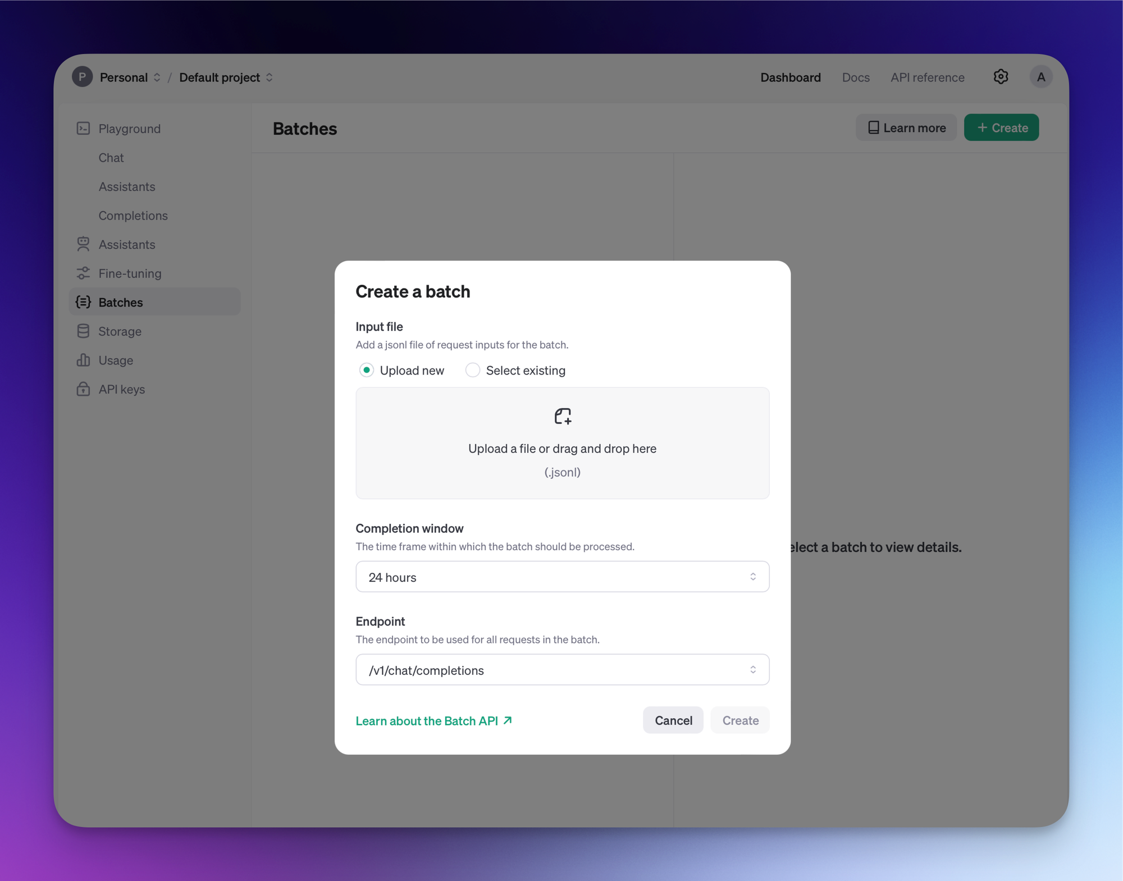Open the Endpoint '/v1/chat/completions' dropdown
Screen dimensions: 1123x881
coord(562,669)
